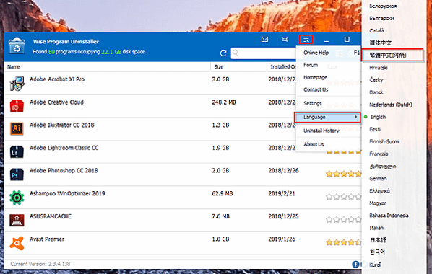The width and height of the screenshot is (432, 274).
Task: Rate ASUSRAMCACHE using its star row
Action: [x=343, y=219]
